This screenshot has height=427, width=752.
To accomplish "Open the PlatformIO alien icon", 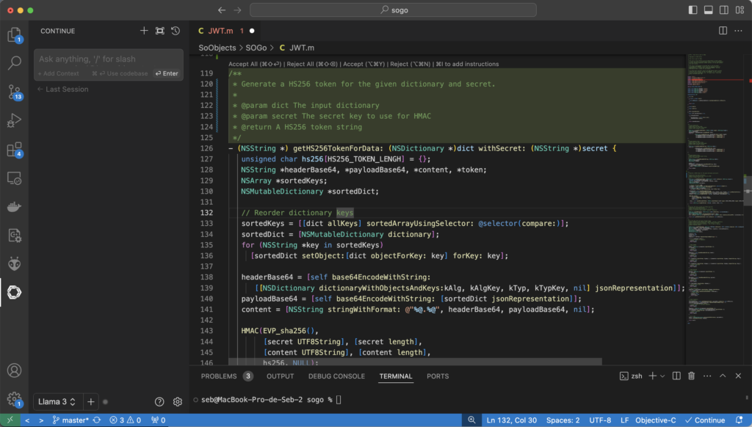I will [15, 263].
